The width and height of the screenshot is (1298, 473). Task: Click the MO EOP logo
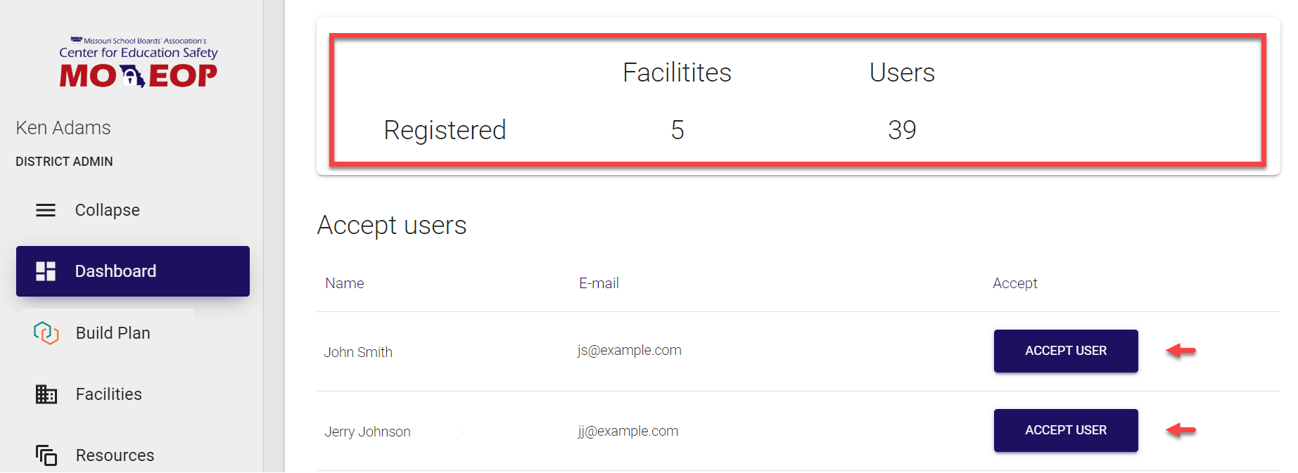pos(139,63)
